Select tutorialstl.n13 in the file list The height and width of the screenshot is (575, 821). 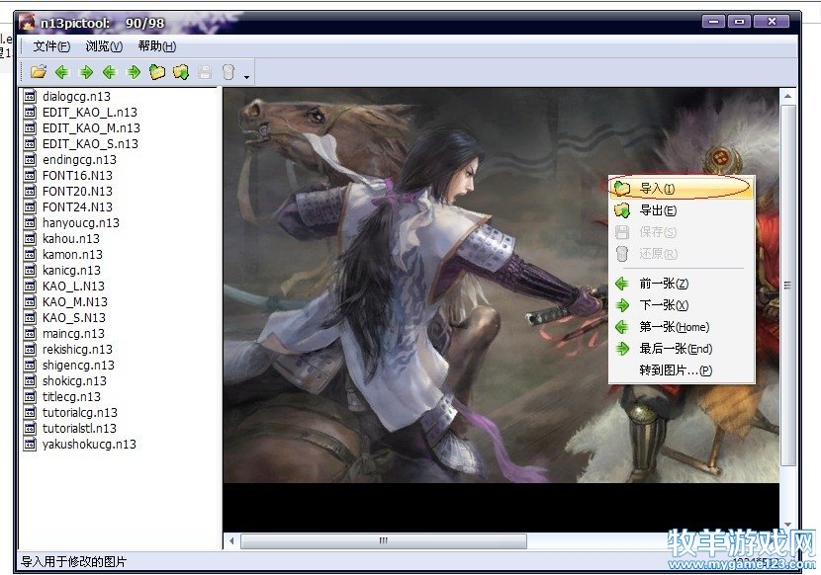click(79, 428)
